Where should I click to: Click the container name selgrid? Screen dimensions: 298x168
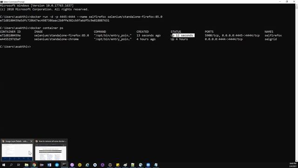tap(271, 39)
